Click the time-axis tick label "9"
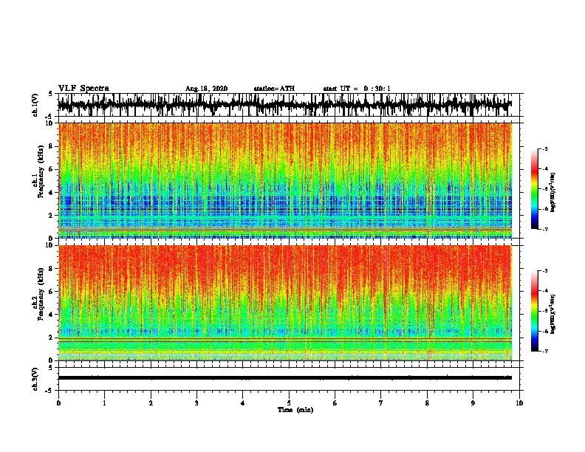Image resolution: width=585 pixels, height=452 pixels. click(x=473, y=403)
